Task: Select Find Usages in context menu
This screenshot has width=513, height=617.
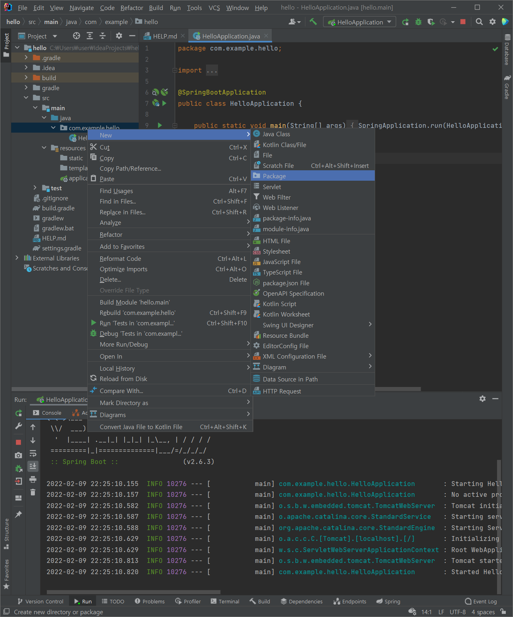Action: pos(169,191)
